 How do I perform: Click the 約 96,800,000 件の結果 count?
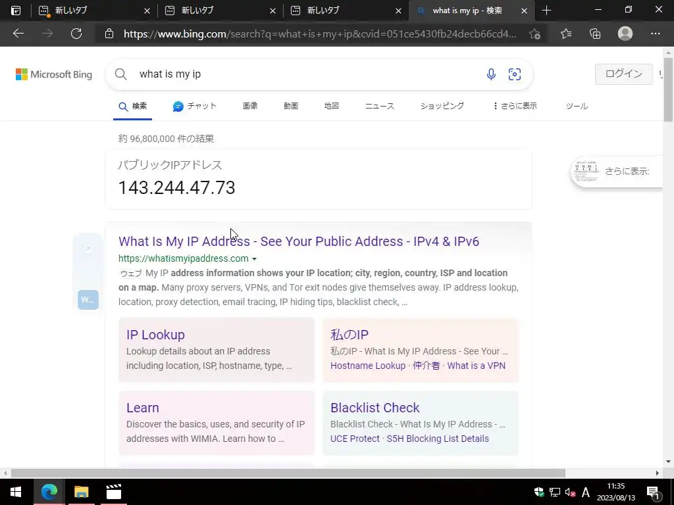click(x=166, y=139)
